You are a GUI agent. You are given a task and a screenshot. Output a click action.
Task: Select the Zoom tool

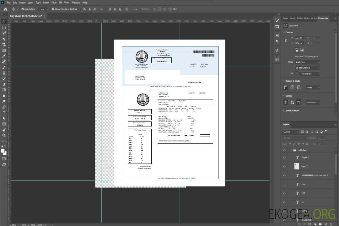[4, 135]
